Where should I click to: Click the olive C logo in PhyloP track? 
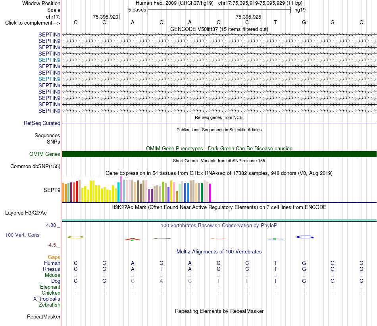point(75,237)
